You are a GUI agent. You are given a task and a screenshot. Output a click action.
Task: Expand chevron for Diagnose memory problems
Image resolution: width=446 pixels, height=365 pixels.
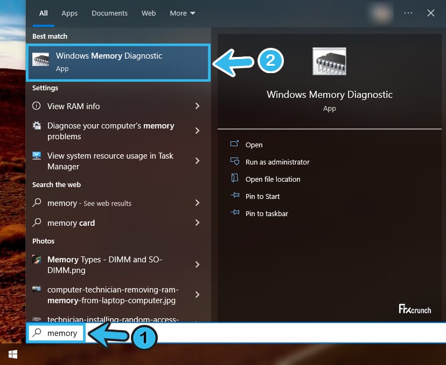(197, 131)
